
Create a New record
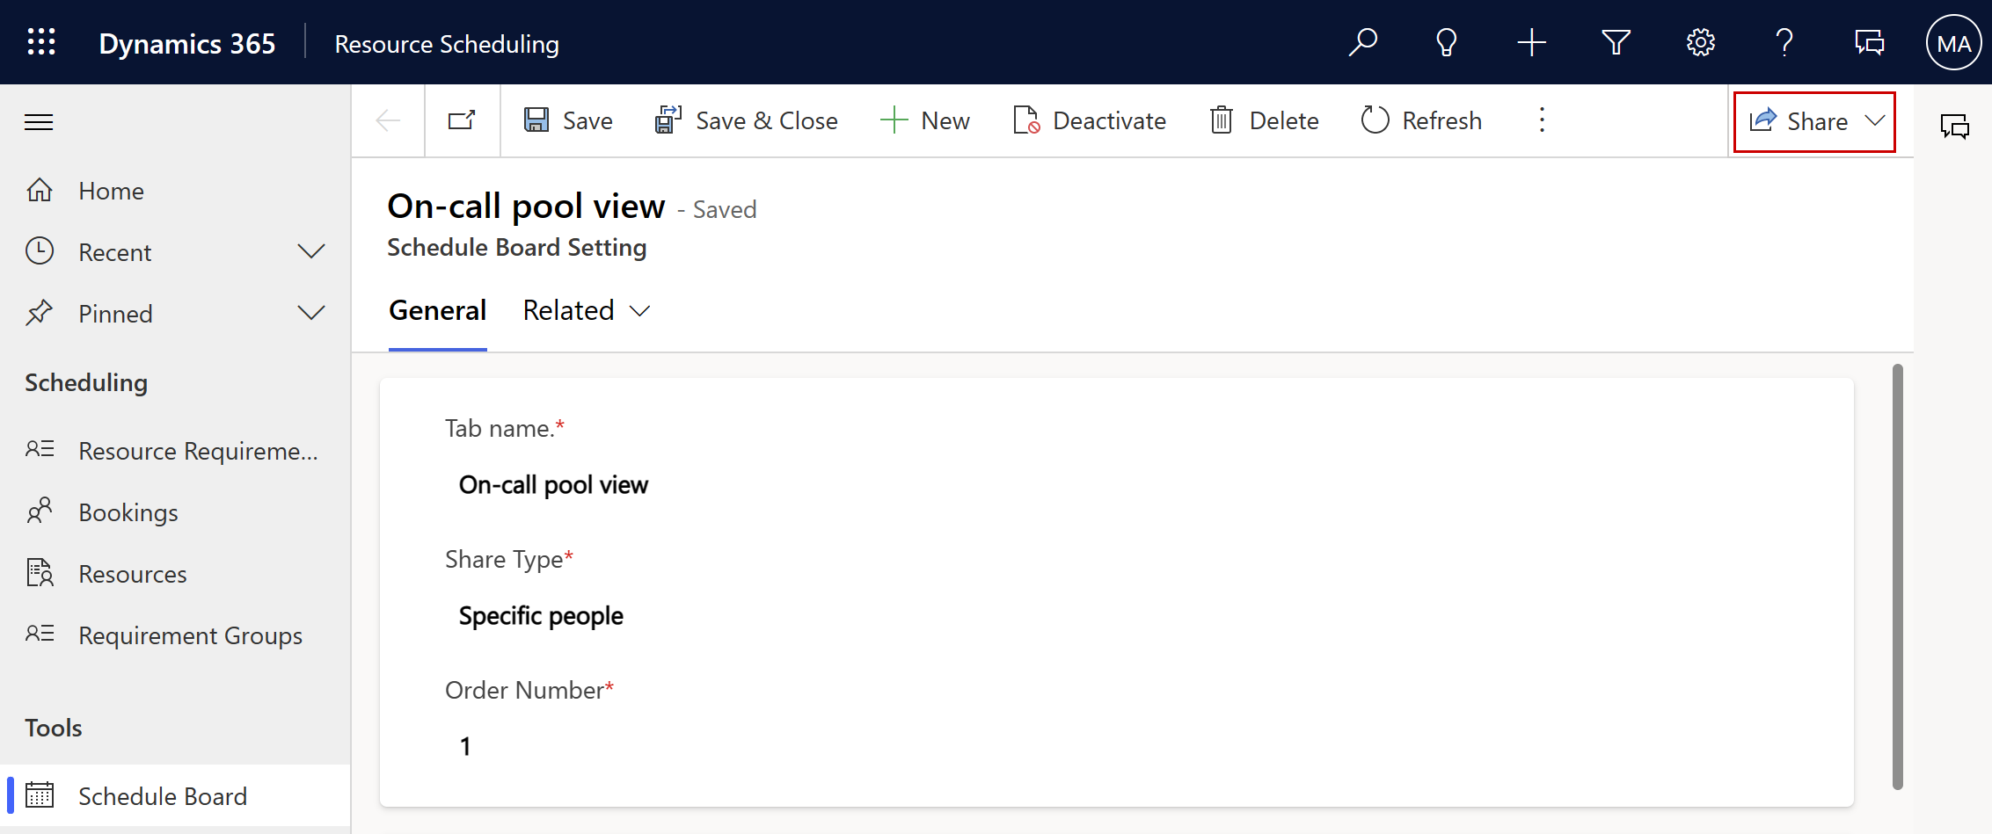pyautogui.click(x=924, y=120)
